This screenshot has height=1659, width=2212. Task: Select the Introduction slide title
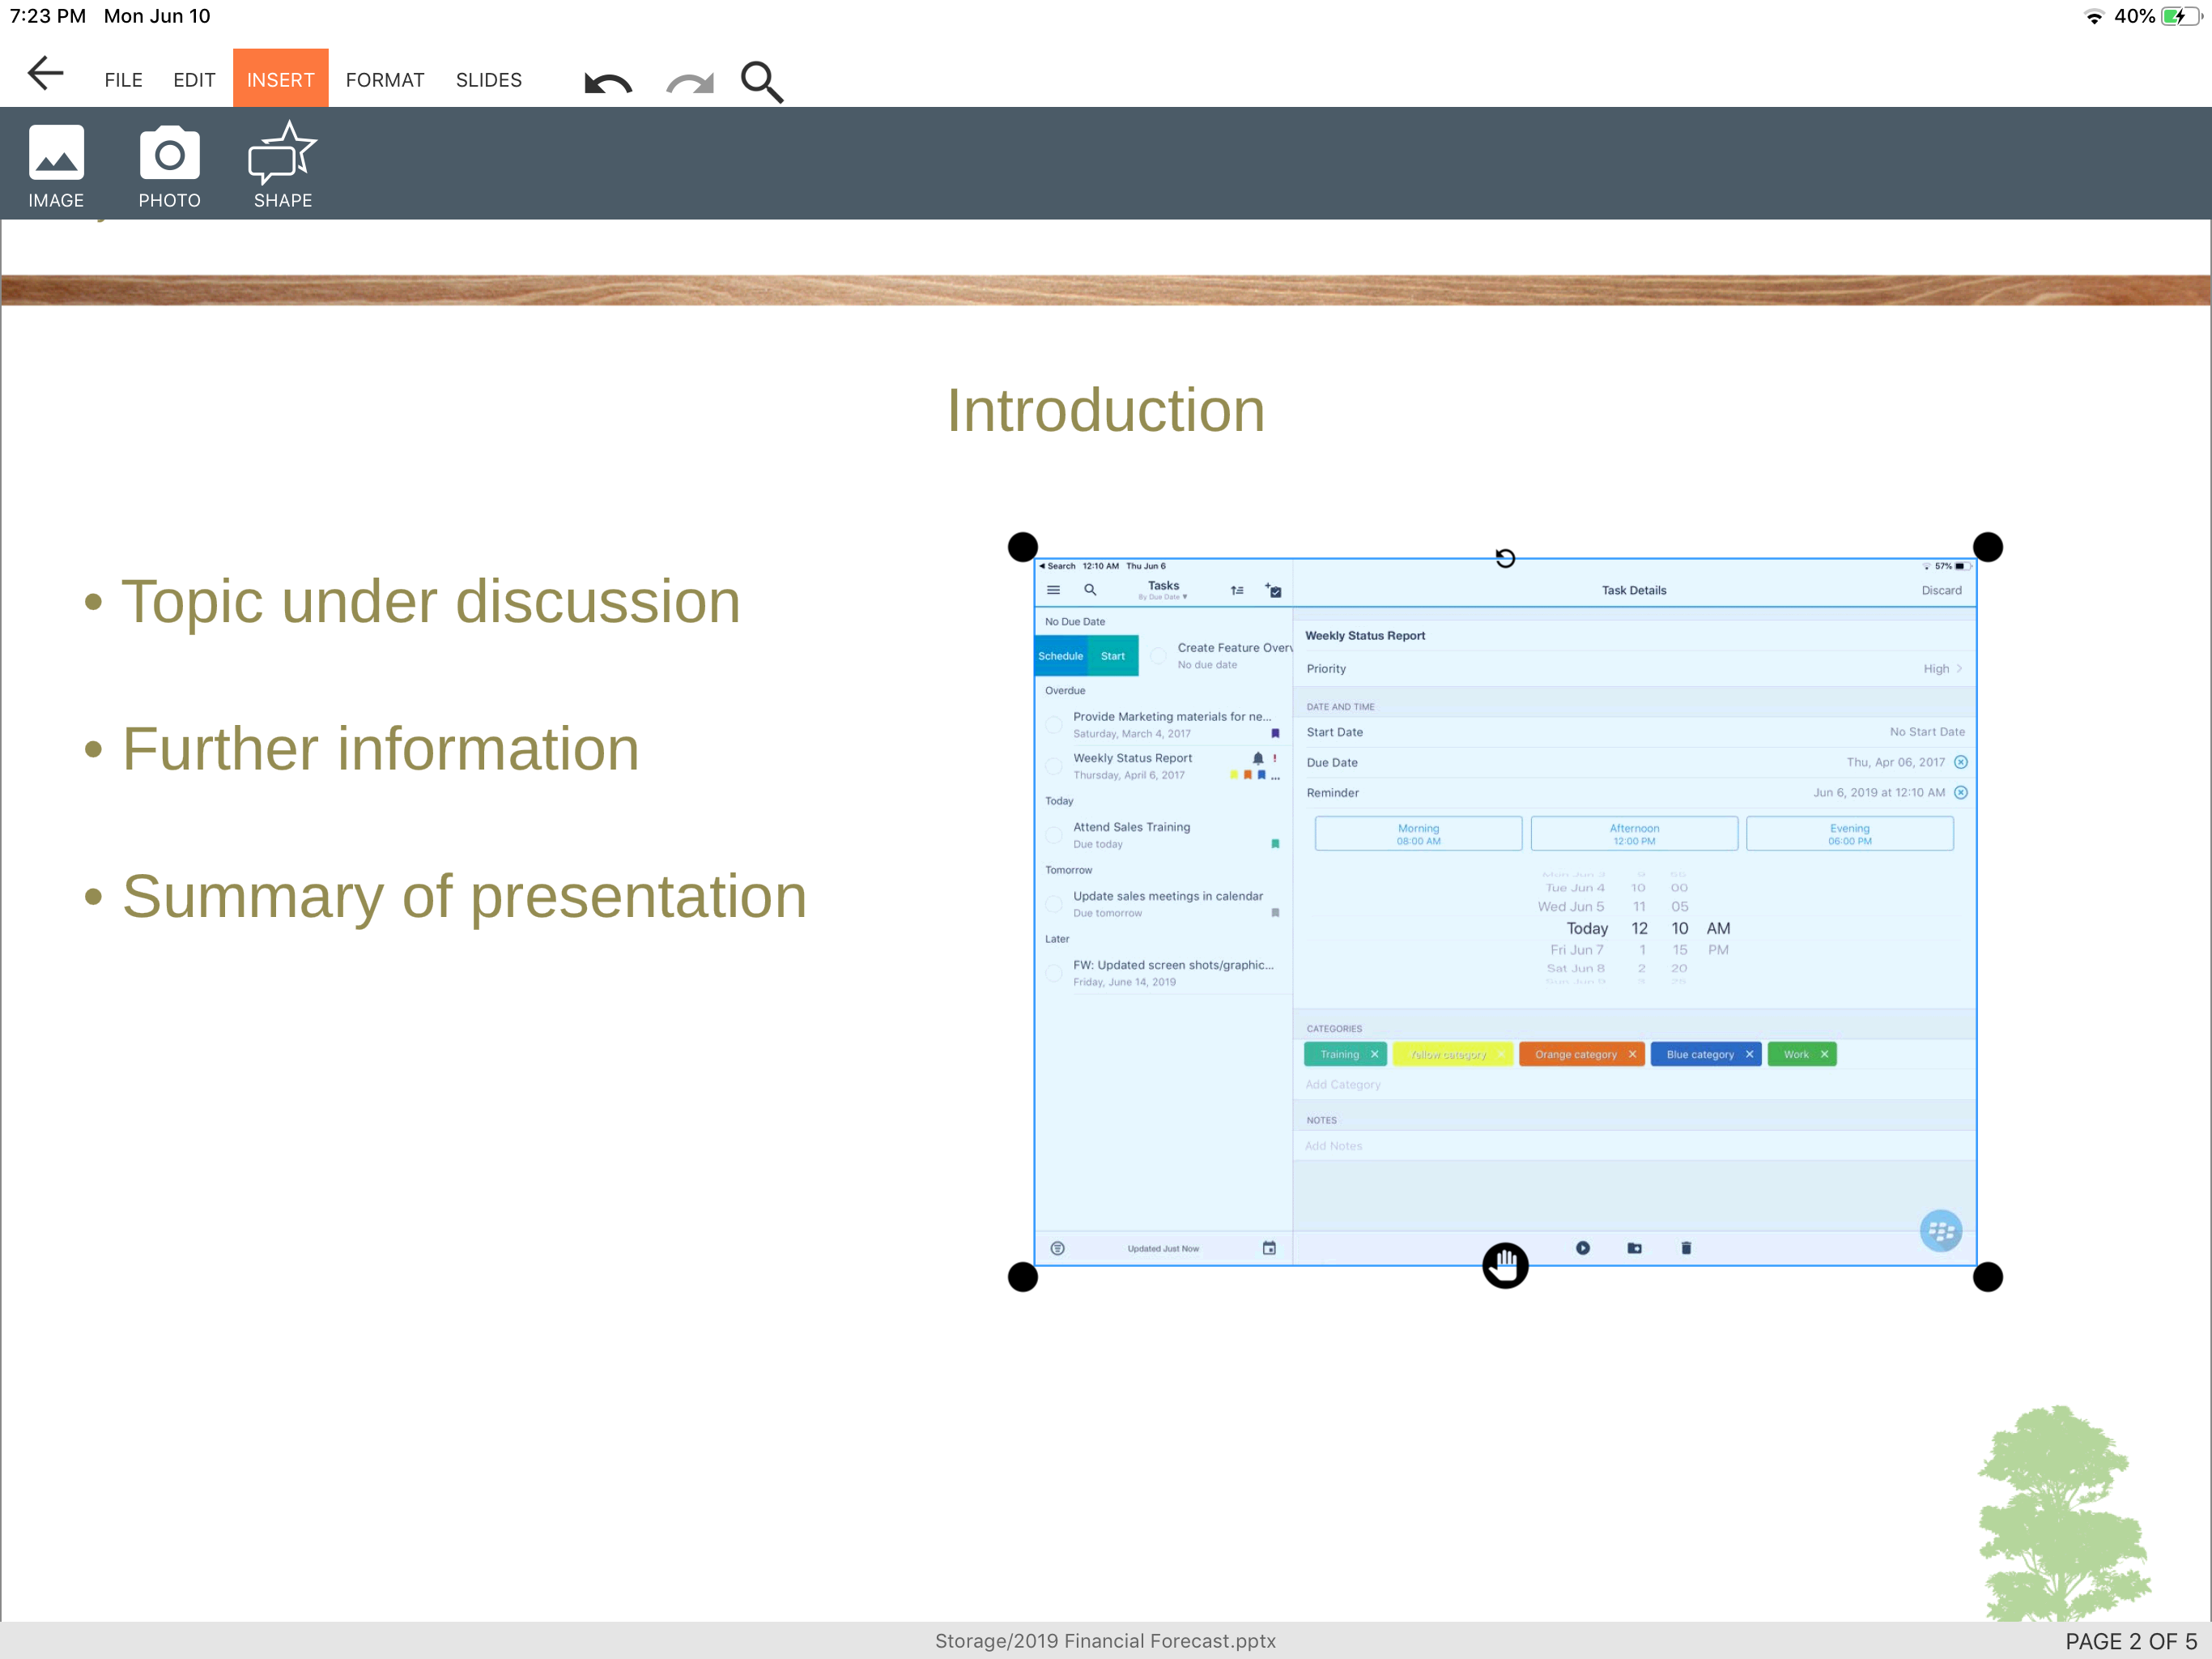click(1106, 410)
